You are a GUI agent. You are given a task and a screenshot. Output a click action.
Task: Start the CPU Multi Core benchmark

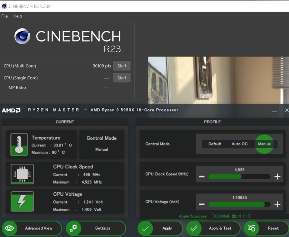click(x=122, y=66)
